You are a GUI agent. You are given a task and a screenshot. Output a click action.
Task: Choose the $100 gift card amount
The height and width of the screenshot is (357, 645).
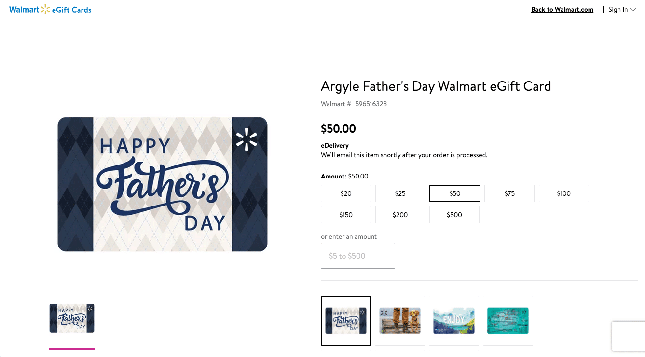[x=563, y=193]
